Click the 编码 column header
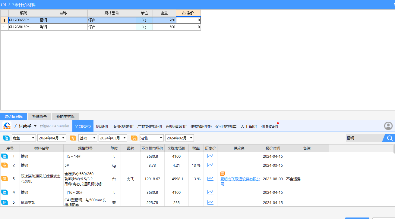The image size is (395, 219). coord(24,13)
